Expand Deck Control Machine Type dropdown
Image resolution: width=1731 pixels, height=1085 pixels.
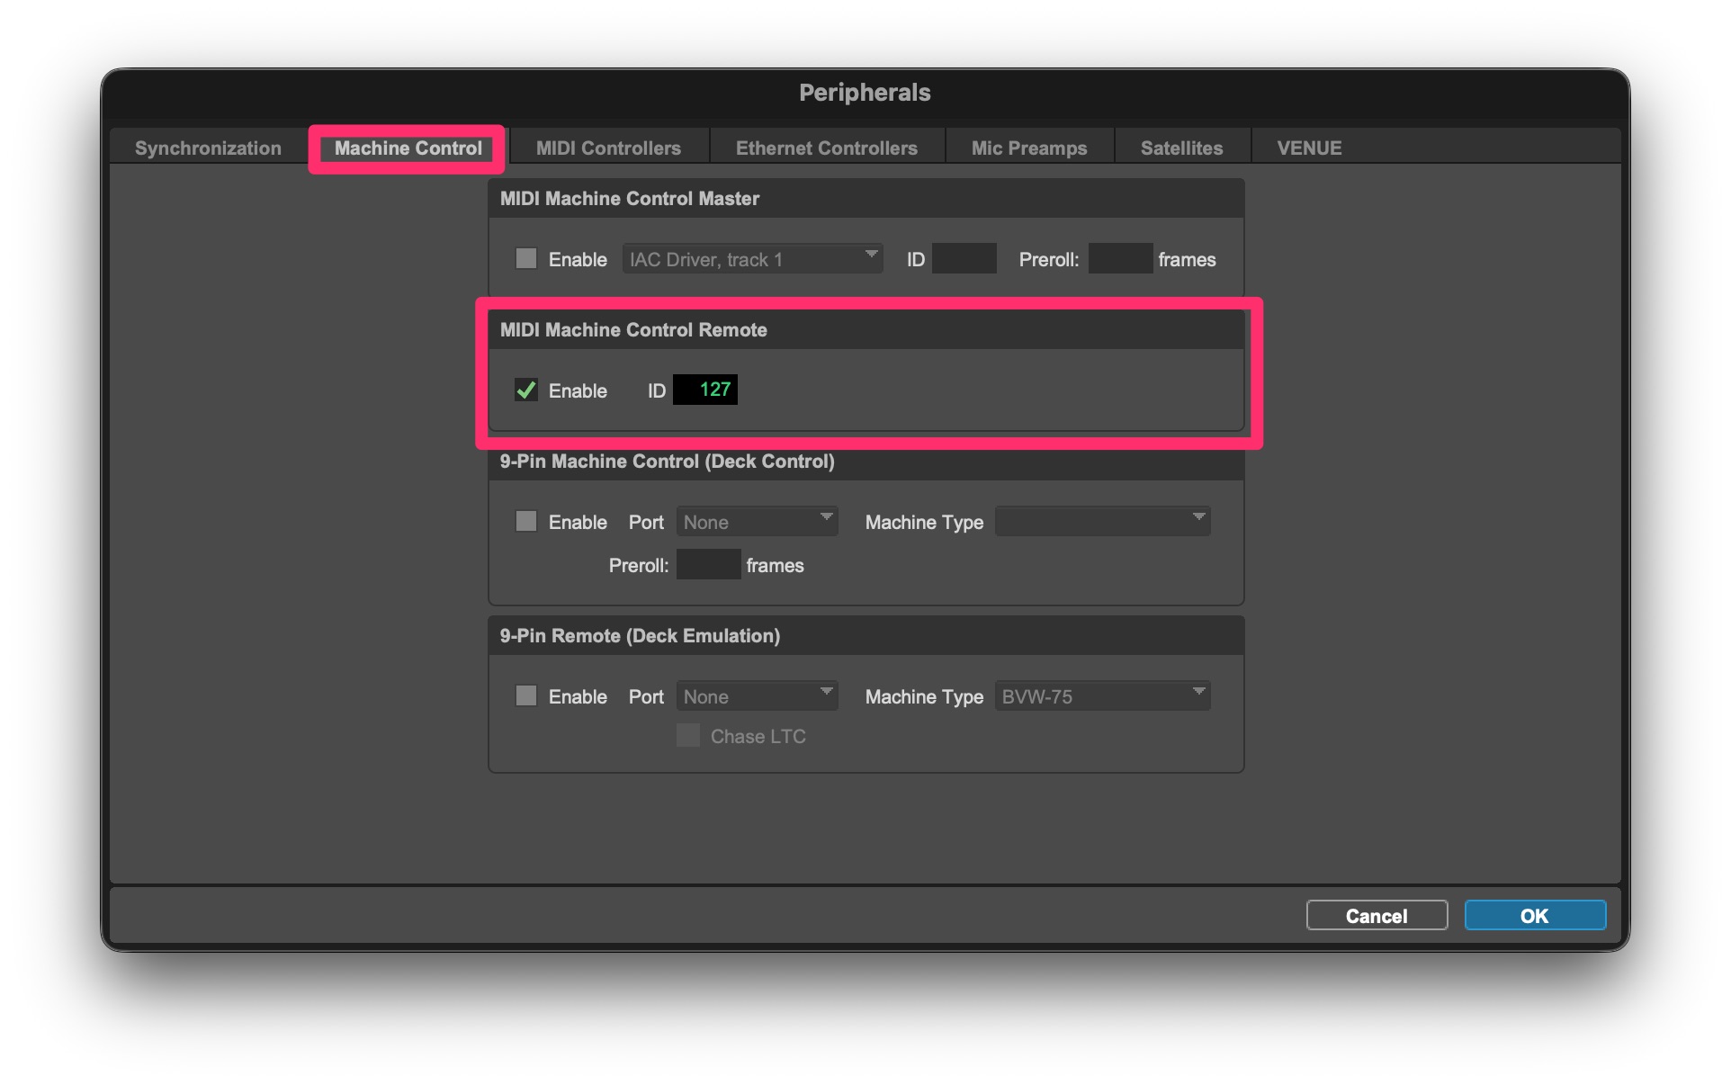pos(1102,522)
